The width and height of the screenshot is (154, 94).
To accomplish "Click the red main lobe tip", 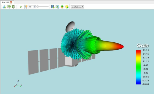I will click(120, 46).
